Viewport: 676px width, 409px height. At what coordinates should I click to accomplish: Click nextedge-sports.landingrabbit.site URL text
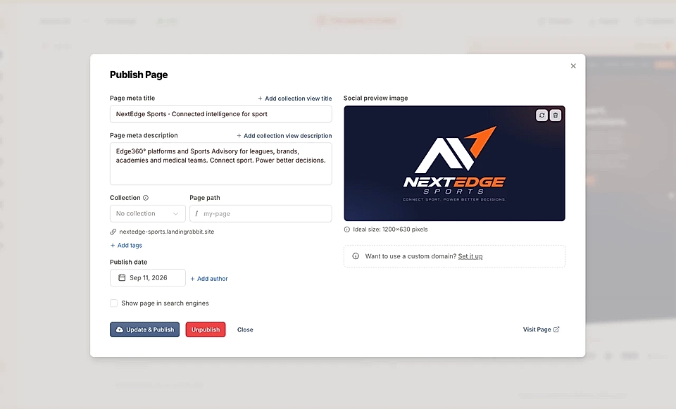(167, 232)
